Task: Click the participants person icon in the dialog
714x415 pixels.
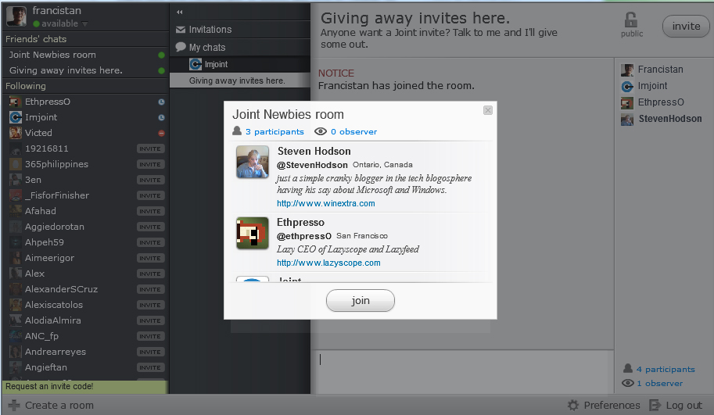Action: (x=237, y=131)
